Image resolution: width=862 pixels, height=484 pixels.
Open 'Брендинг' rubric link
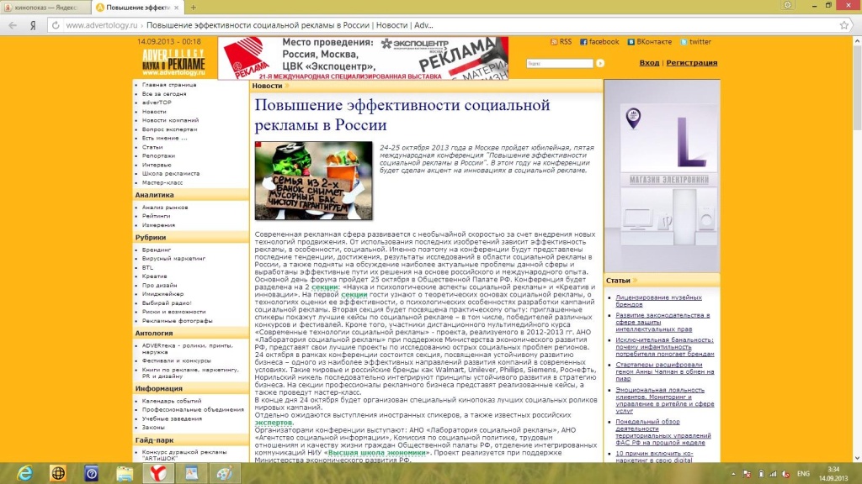tap(157, 250)
